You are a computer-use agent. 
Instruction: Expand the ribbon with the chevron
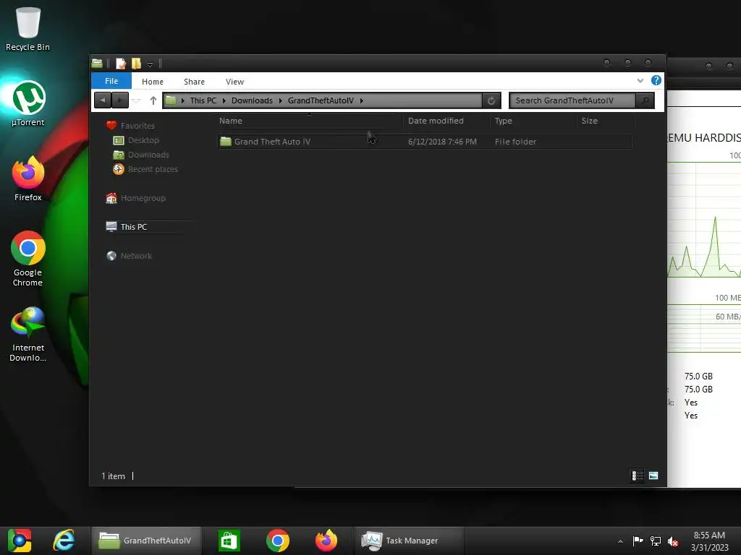640,81
